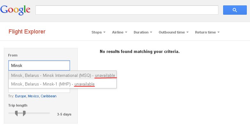The height and width of the screenshot is (127, 250).
Task: Click the From field containing Minsk
Action: [x=39, y=65]
